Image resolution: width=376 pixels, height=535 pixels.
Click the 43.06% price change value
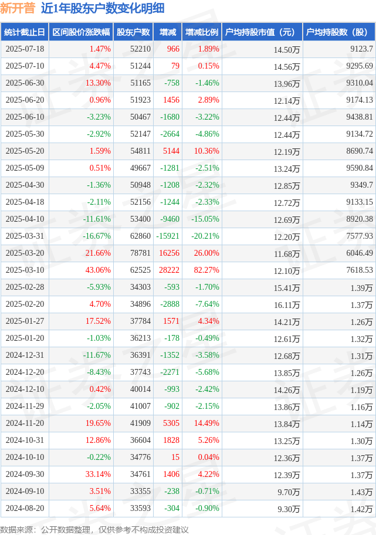click(98, 270)
